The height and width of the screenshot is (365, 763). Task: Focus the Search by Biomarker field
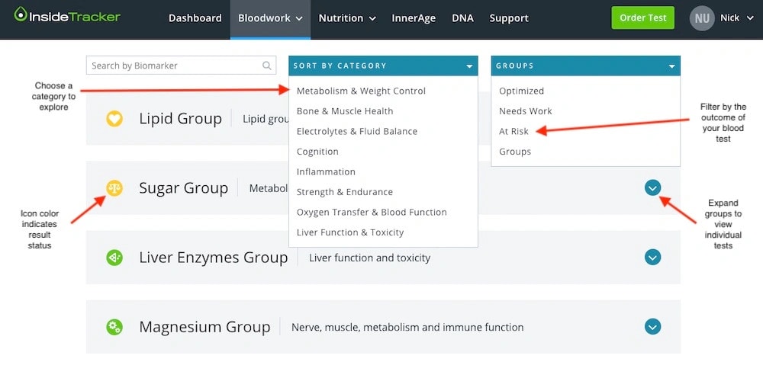coord(181,66)
